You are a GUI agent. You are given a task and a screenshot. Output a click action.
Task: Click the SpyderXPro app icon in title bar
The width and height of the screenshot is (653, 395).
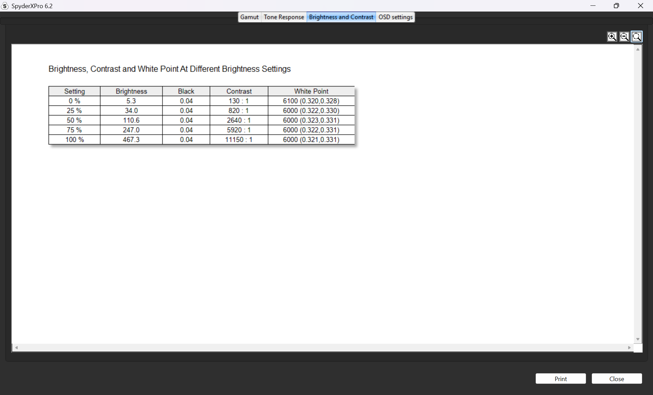[5, 6]
